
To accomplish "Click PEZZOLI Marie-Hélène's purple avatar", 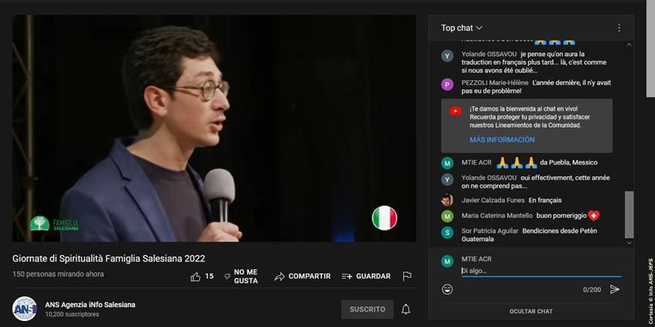I will (x=448, y=85).
